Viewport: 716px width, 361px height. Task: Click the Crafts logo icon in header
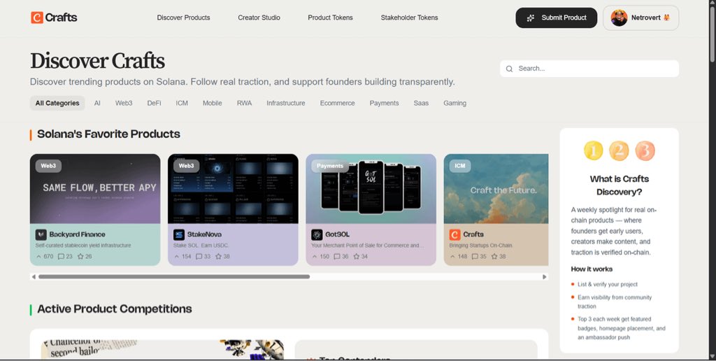[x=36, y=17]
